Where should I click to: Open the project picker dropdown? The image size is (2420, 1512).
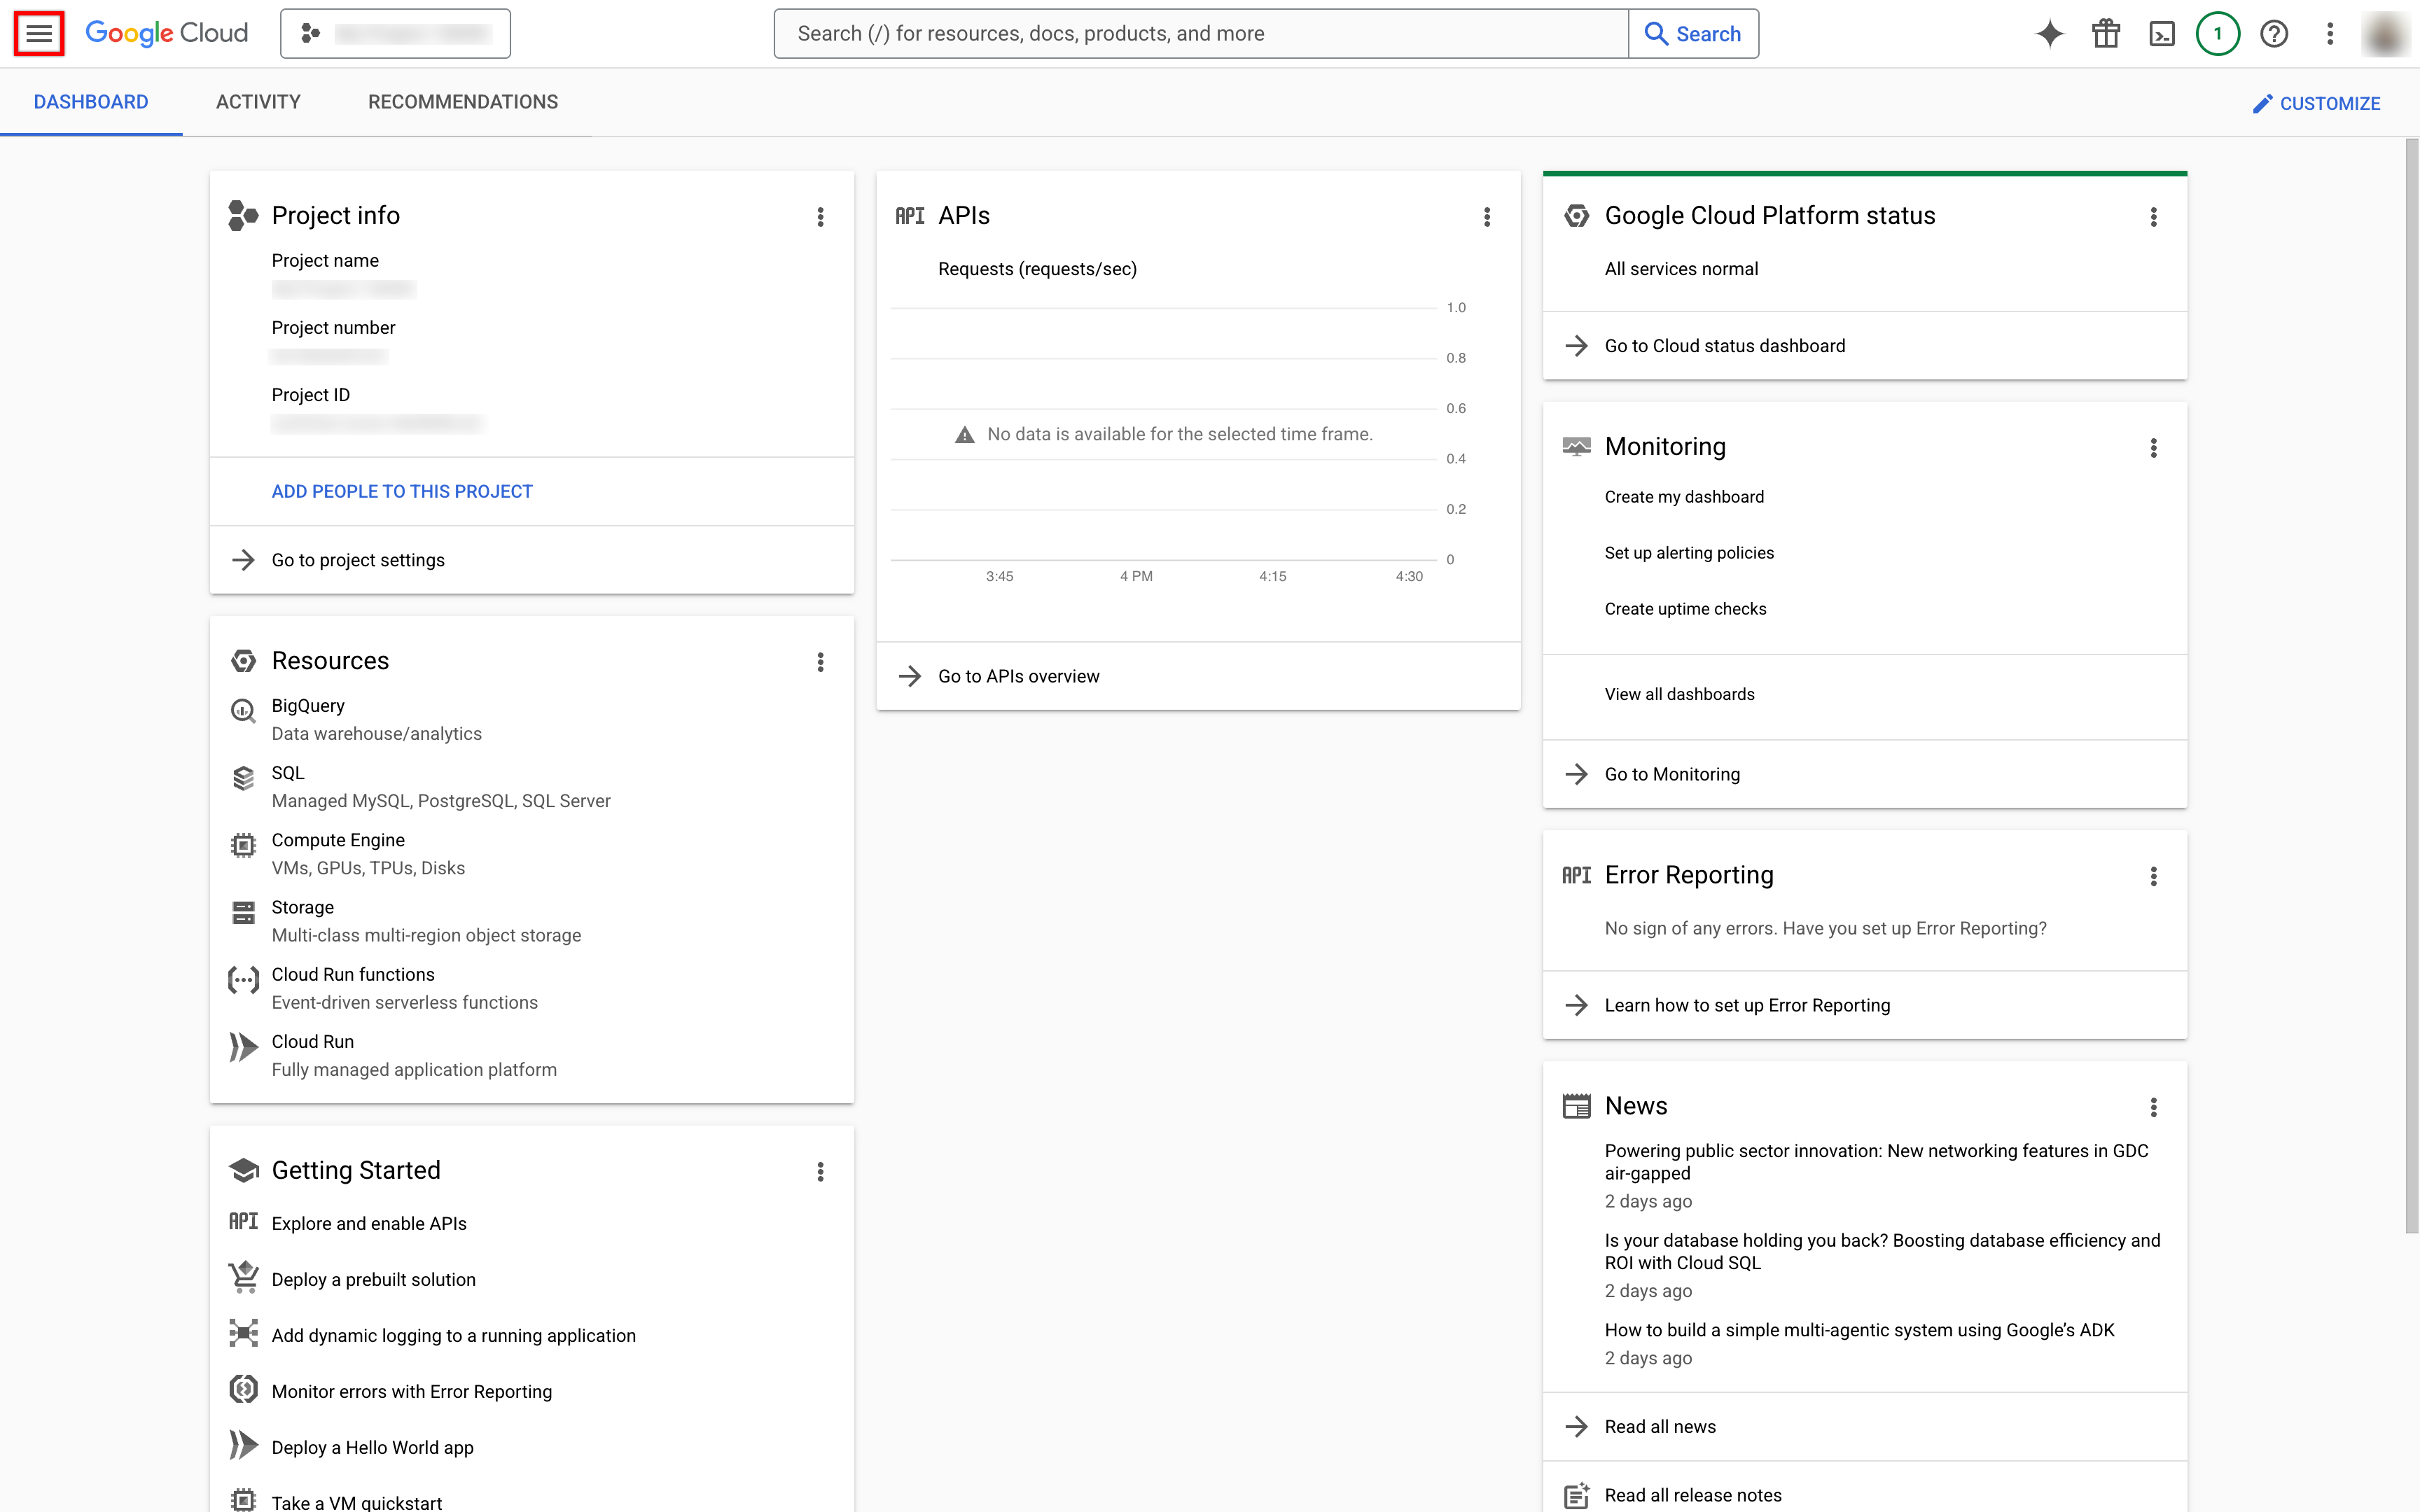coord(394,33)
